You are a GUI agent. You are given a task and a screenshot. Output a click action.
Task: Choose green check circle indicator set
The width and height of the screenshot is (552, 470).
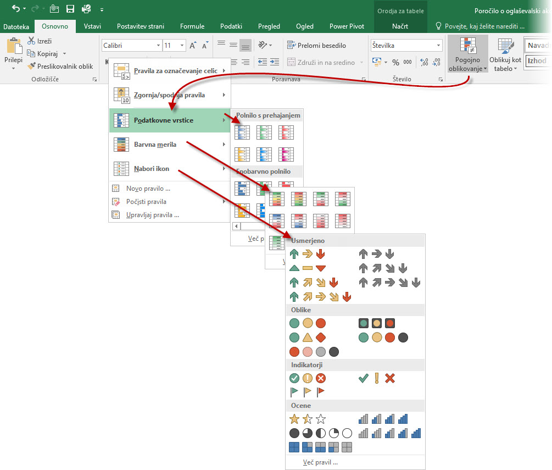[x=308, y=378]
